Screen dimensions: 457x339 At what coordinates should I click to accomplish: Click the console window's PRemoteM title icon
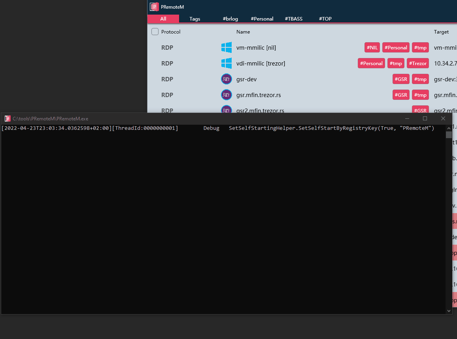coord(8,118)
